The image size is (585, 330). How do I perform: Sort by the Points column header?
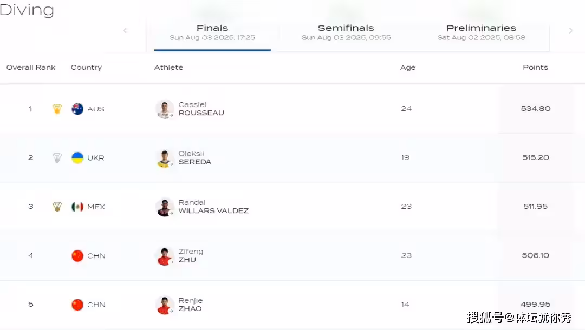(x=535, y=68)
